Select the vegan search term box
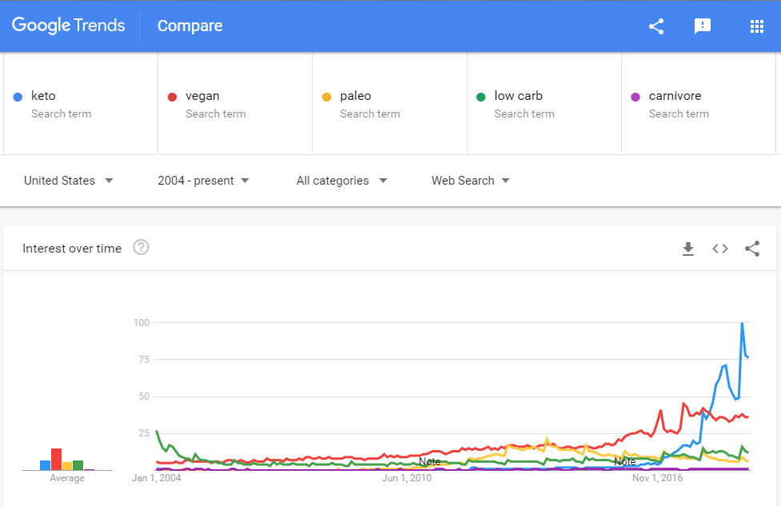 [x=202, y=96]
